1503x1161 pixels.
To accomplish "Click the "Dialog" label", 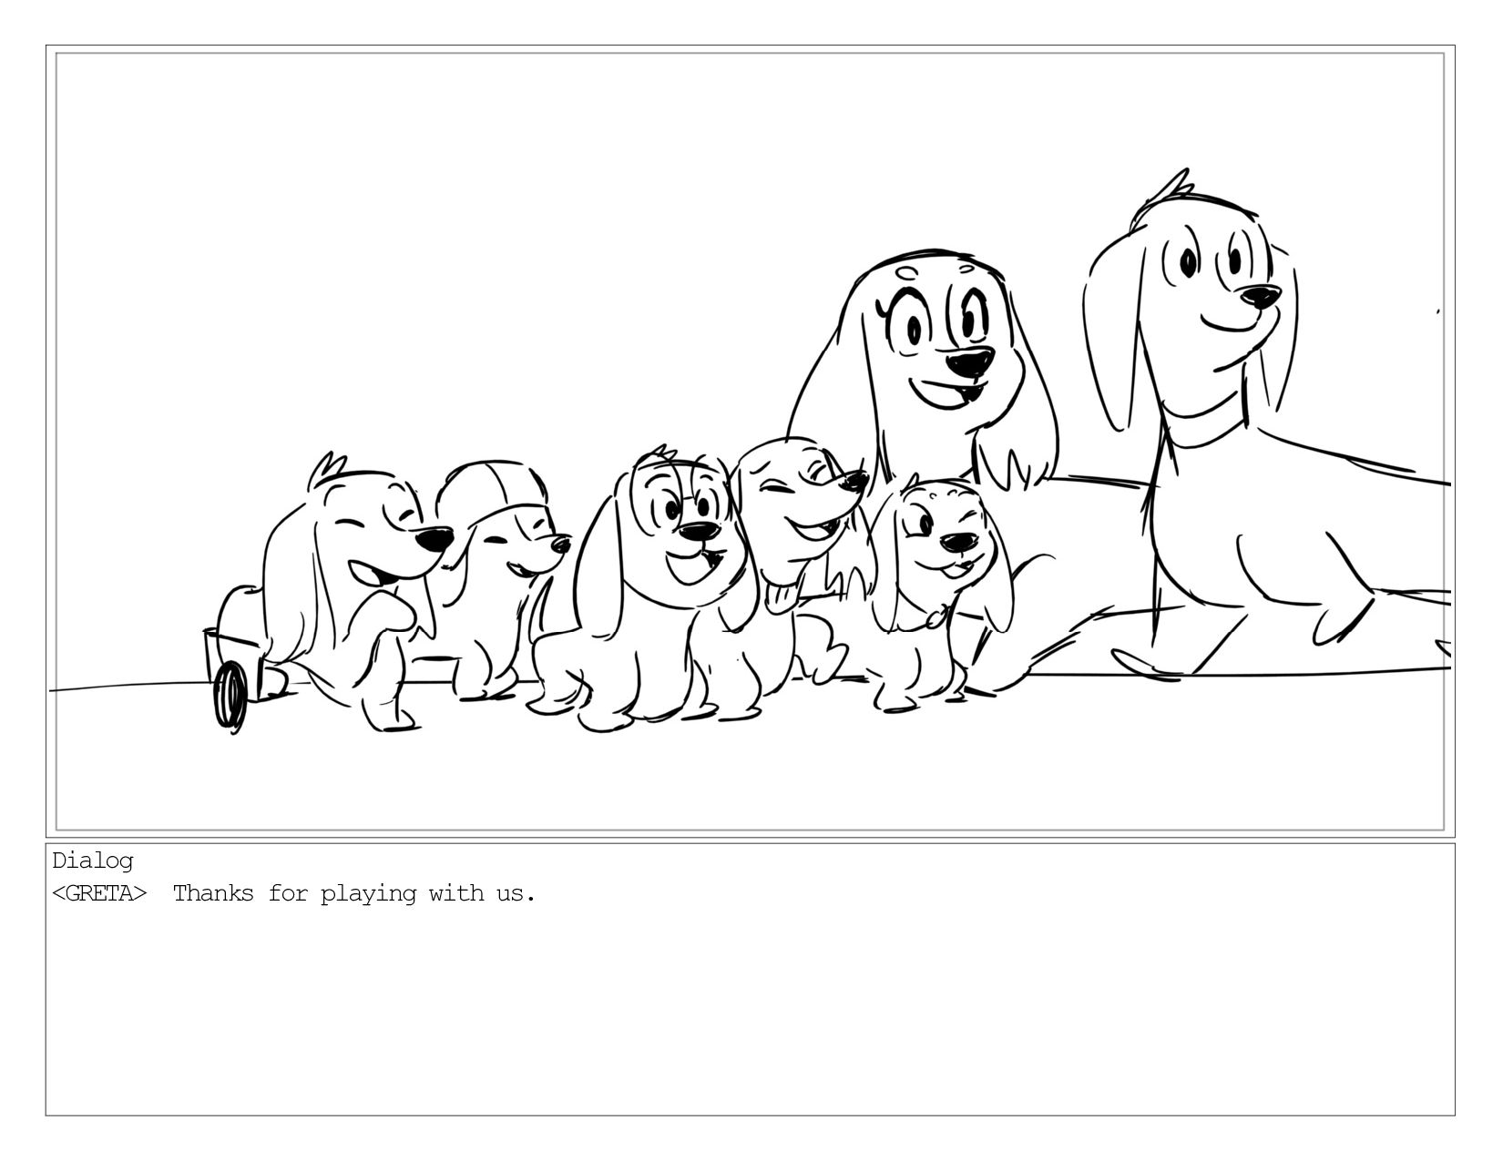I will click(93, 861).
